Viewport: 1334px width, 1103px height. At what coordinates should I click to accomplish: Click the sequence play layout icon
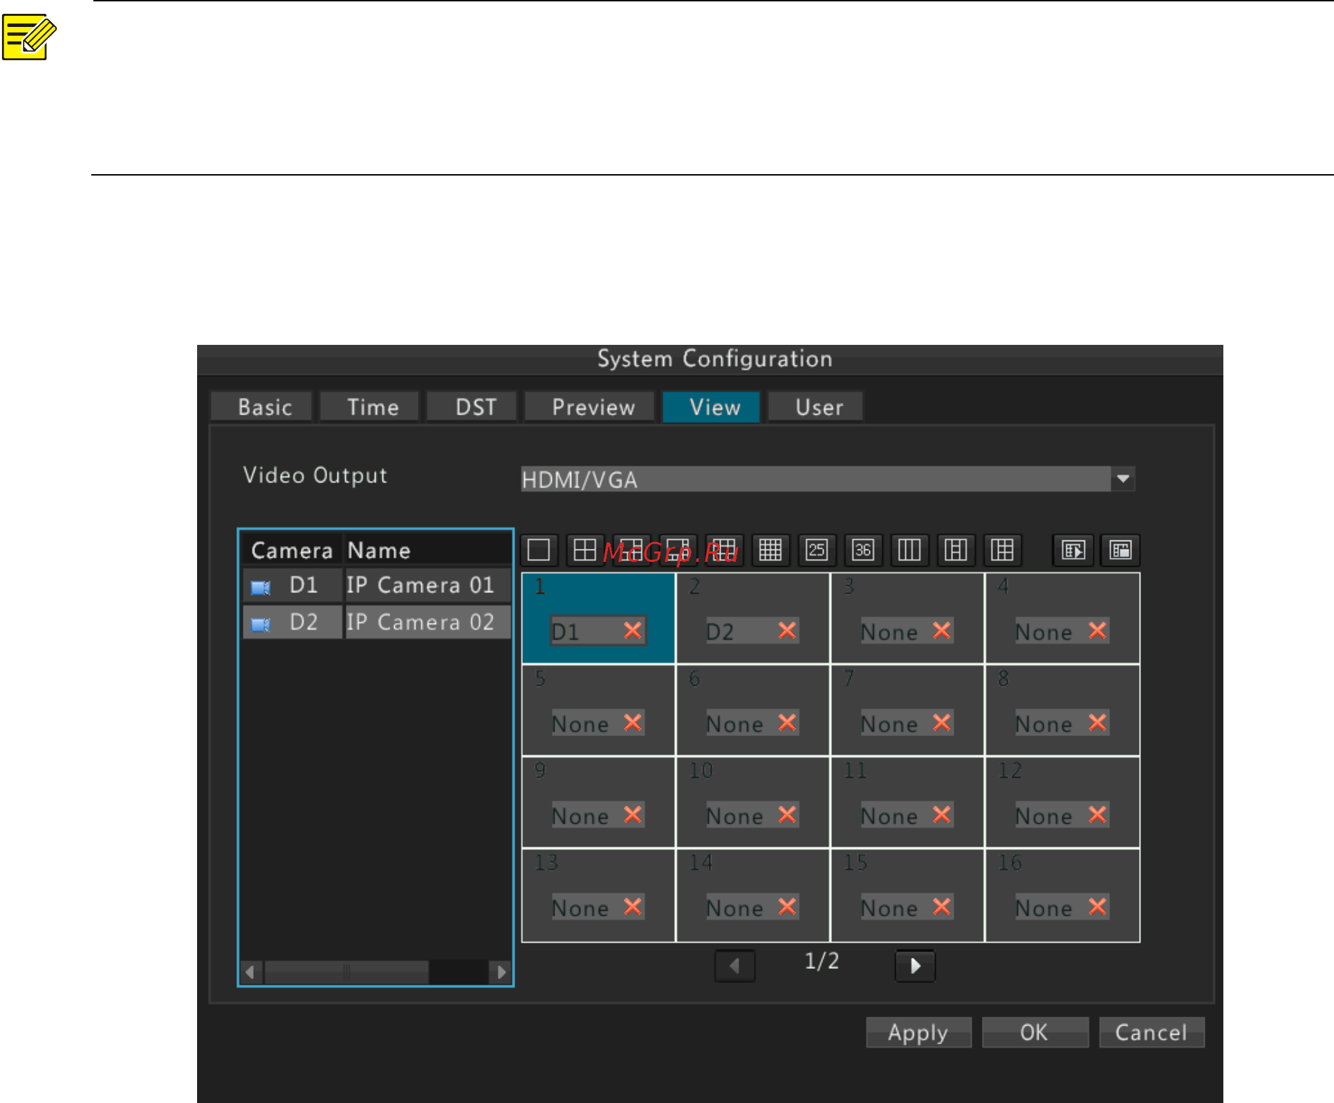1073,550
